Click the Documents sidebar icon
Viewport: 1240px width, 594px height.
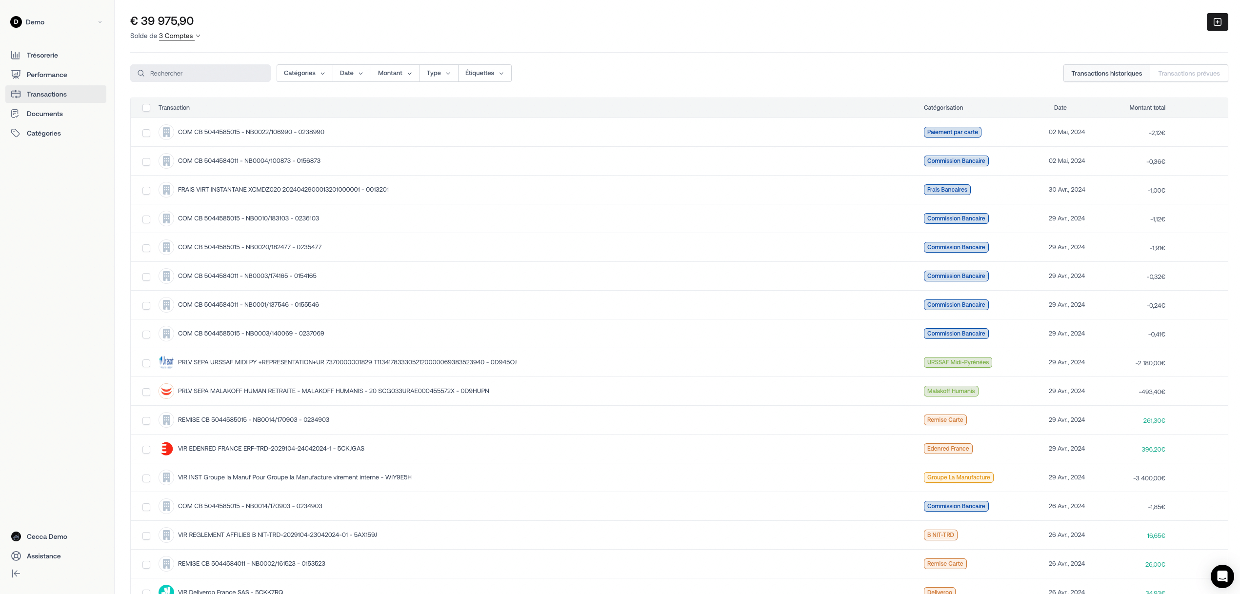16,113
